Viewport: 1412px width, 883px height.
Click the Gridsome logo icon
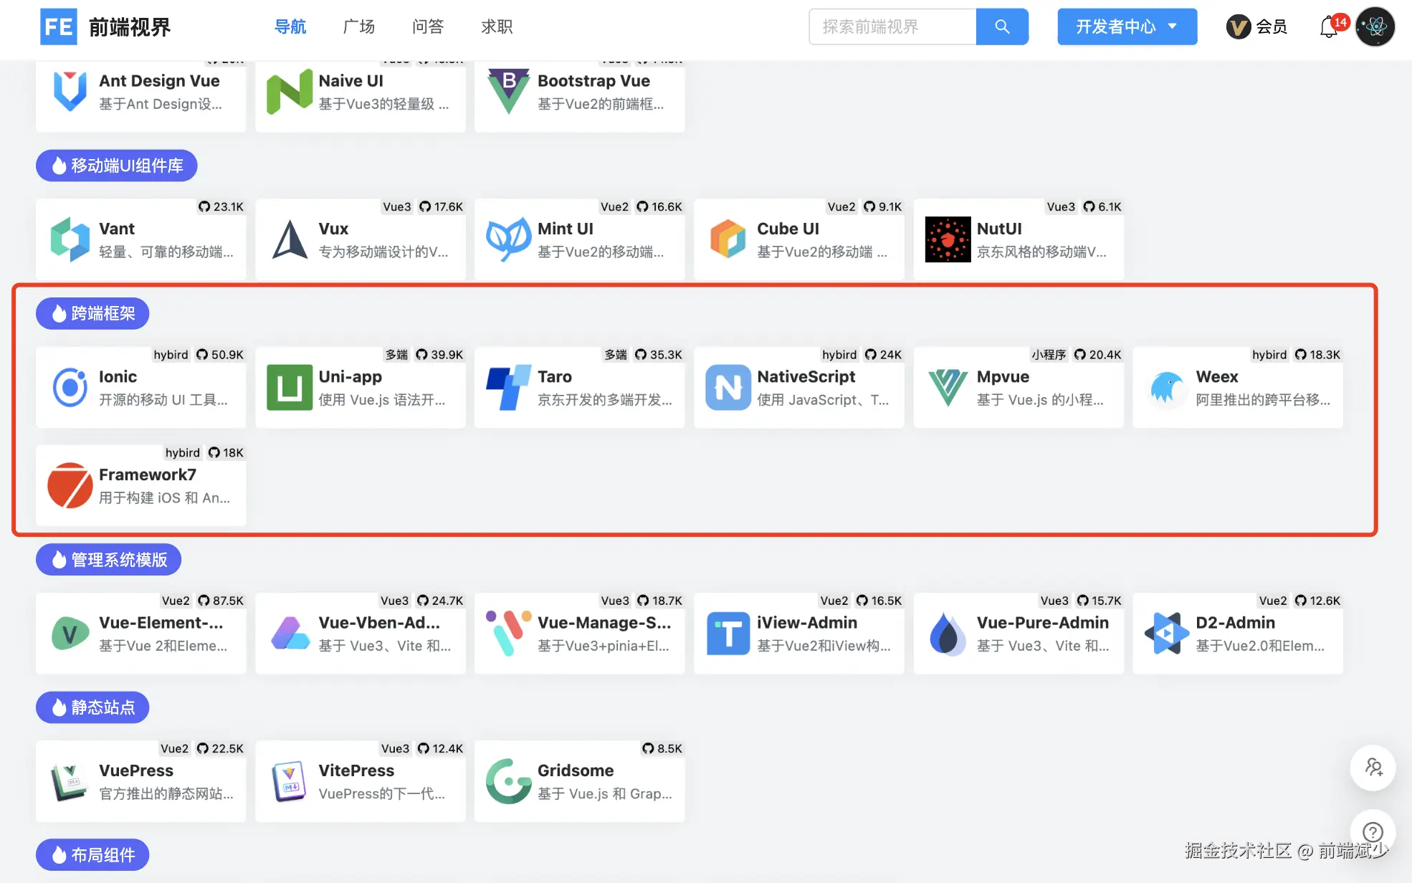point(508,781)
